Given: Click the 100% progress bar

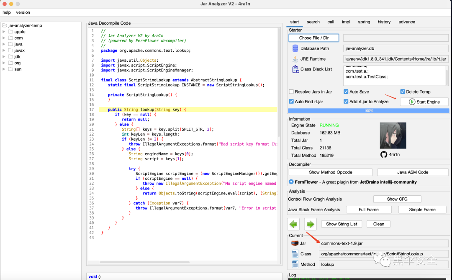Looking at the screenshot, I should tap(368, 111).
